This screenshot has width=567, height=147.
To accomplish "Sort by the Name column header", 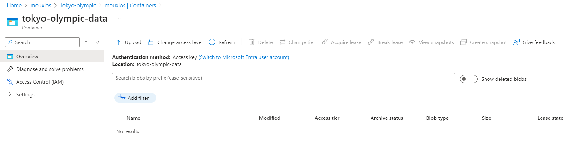I will point(133,118).
